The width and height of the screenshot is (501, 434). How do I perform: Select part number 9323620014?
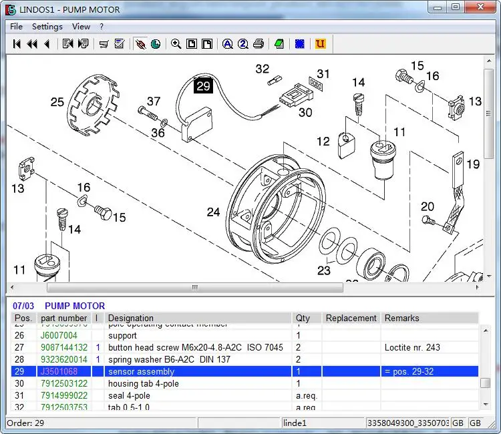pos(64,359)
